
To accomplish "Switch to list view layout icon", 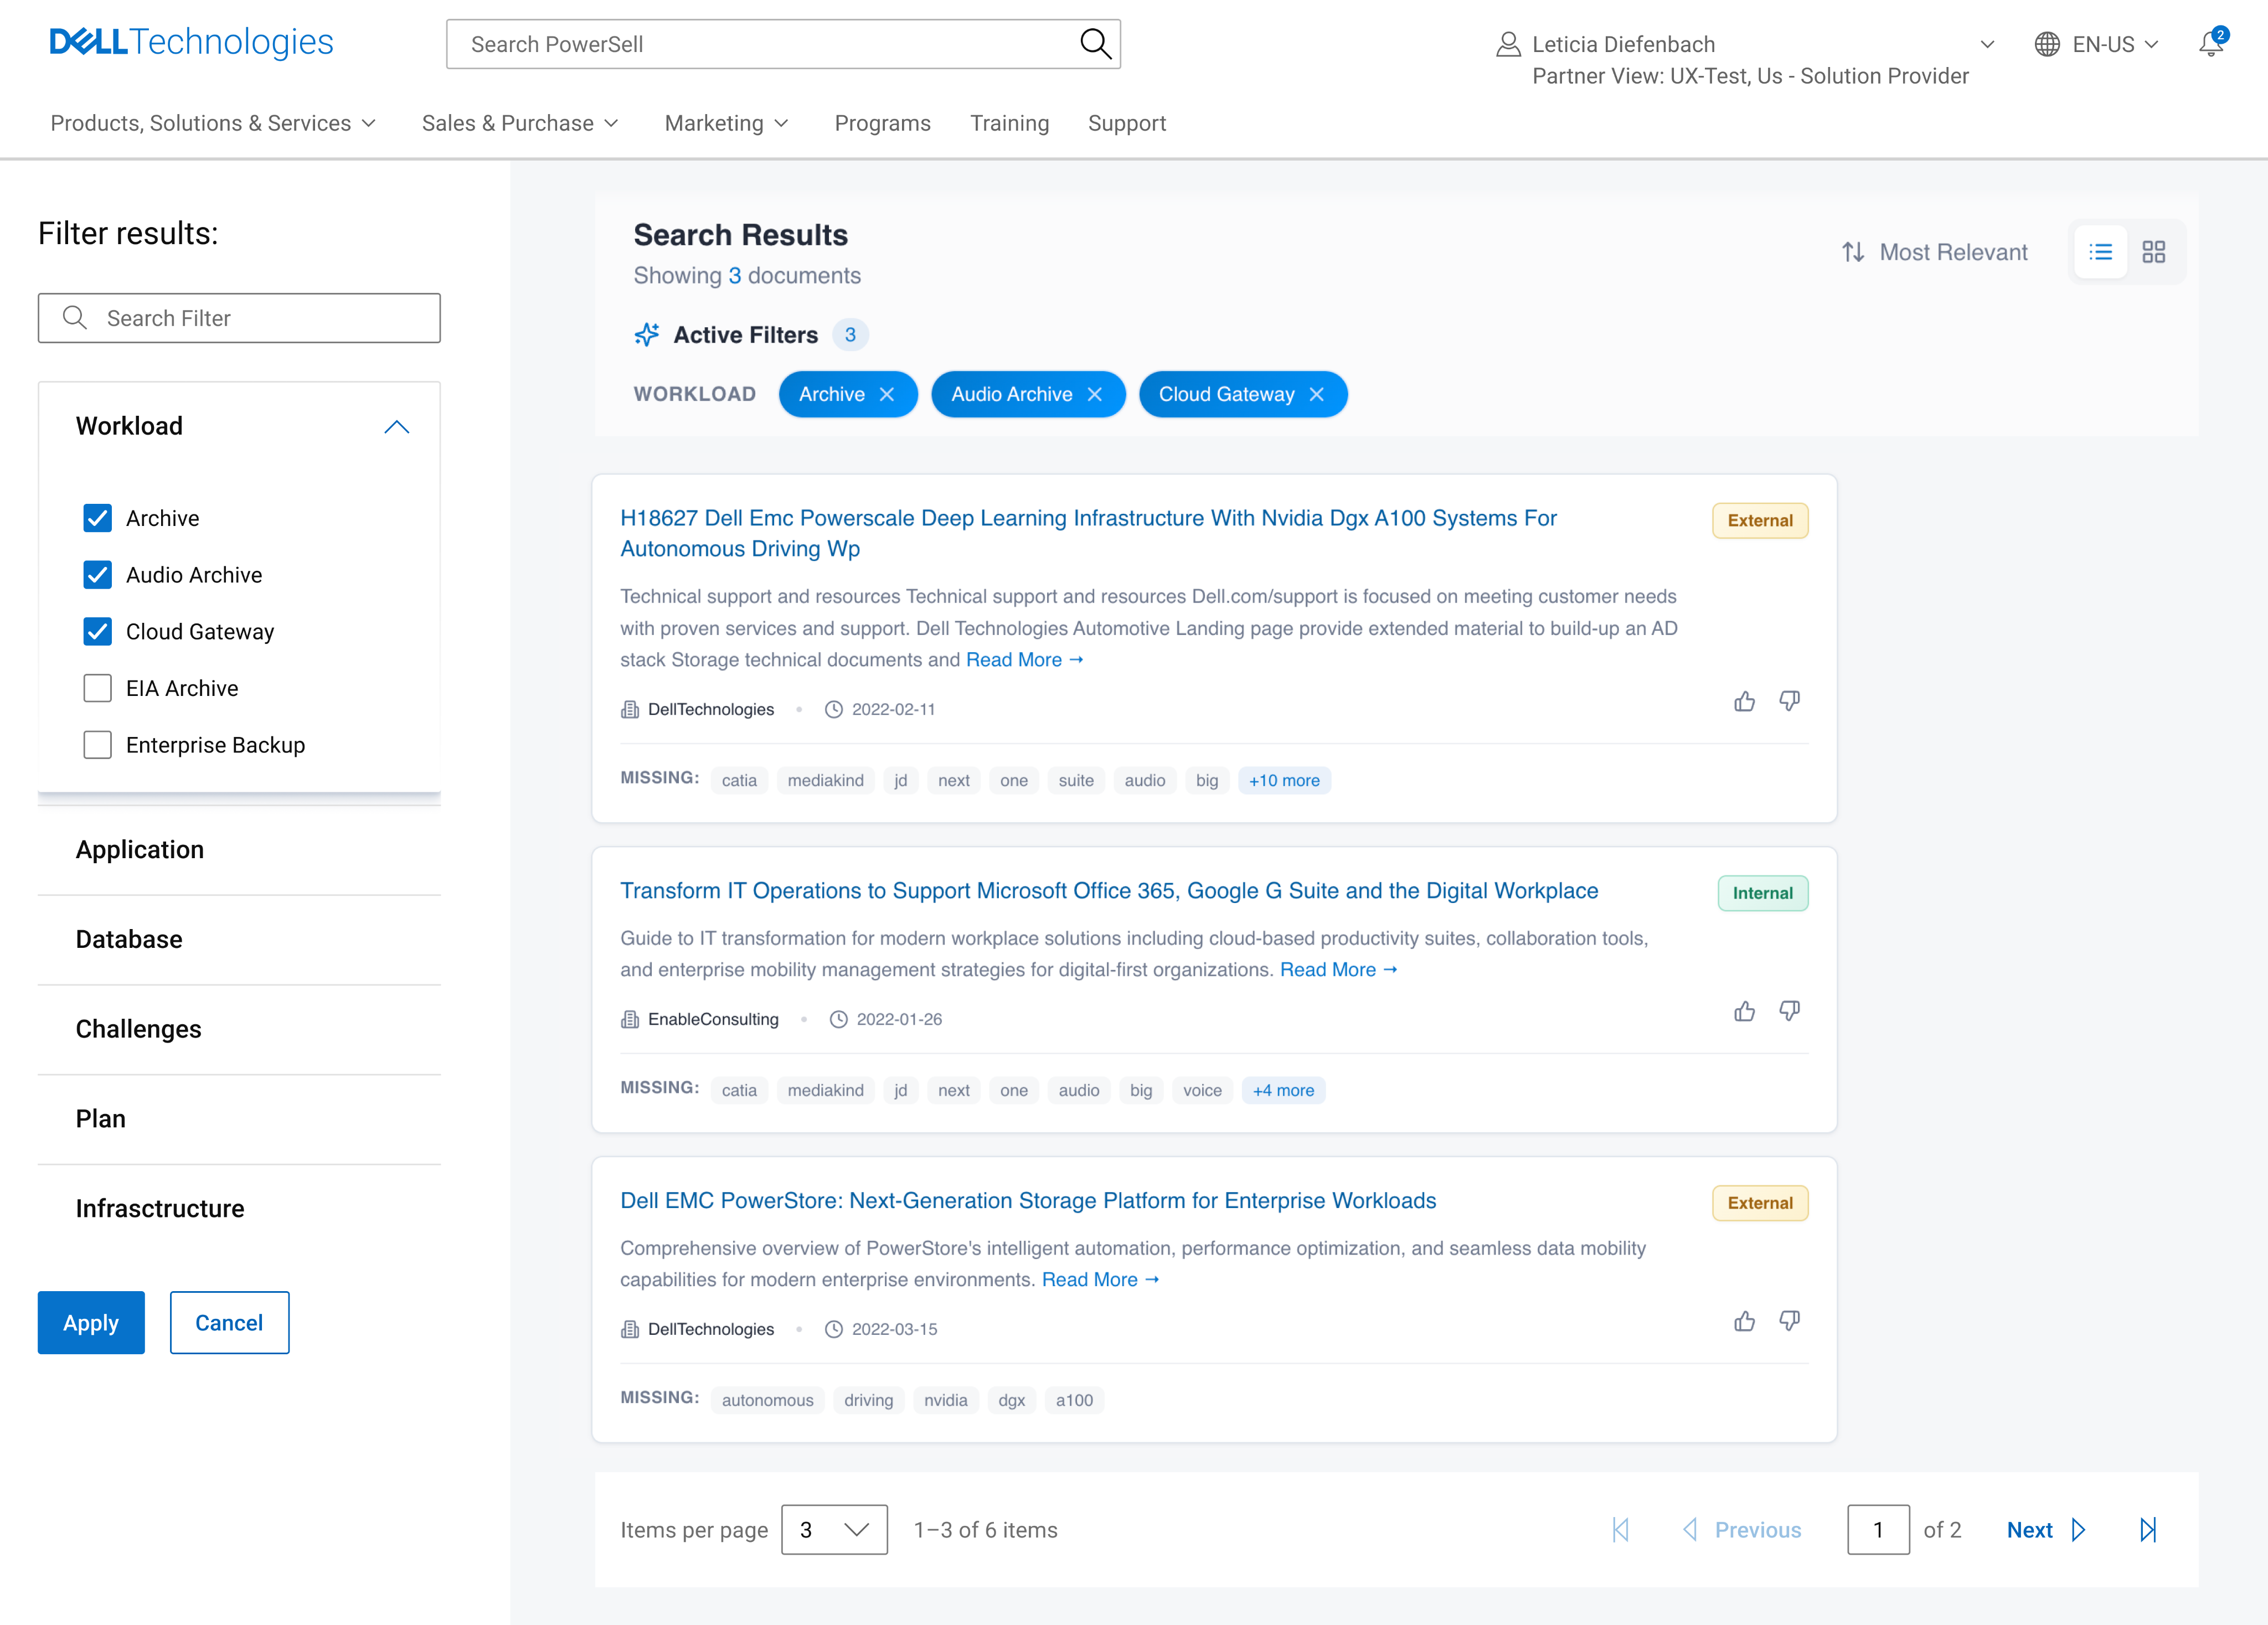I will point(2100,252).
